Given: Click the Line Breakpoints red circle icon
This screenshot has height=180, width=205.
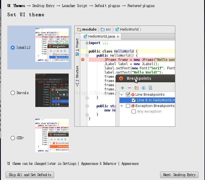Looking at the screenshot, I should (133, 95).
